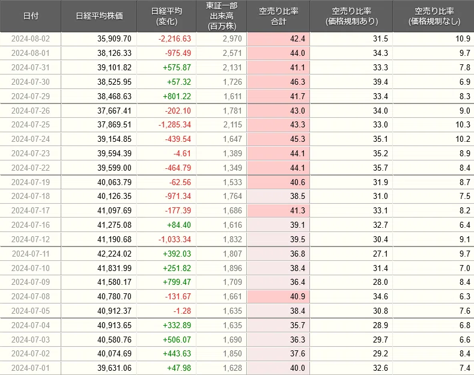
Task: Select the date 2024-08-01
Action: pyautogui.click(x=31, y=53)
